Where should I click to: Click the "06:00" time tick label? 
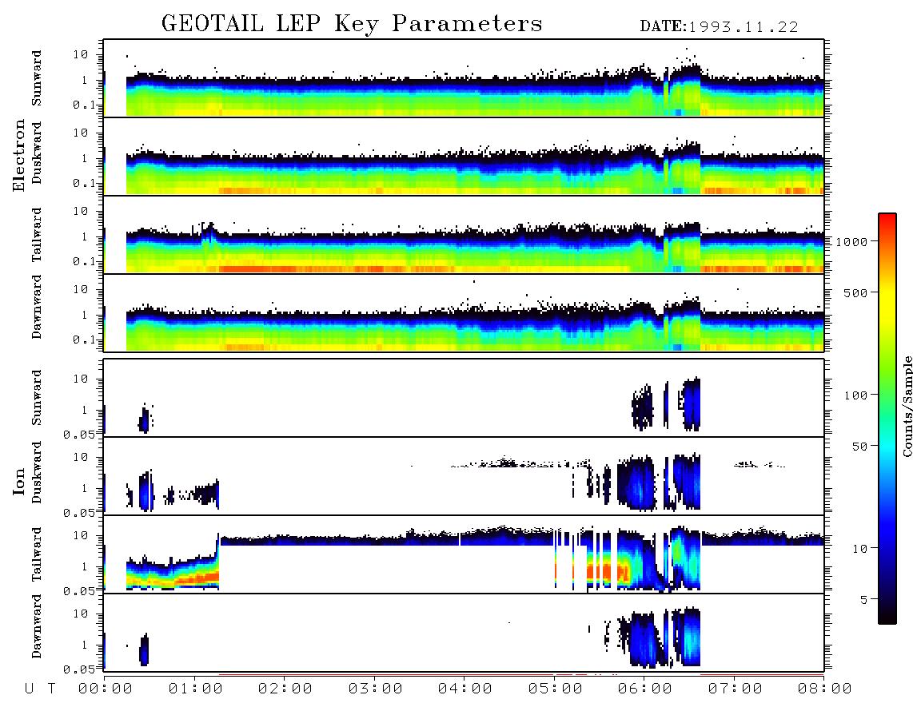[644, 689]
